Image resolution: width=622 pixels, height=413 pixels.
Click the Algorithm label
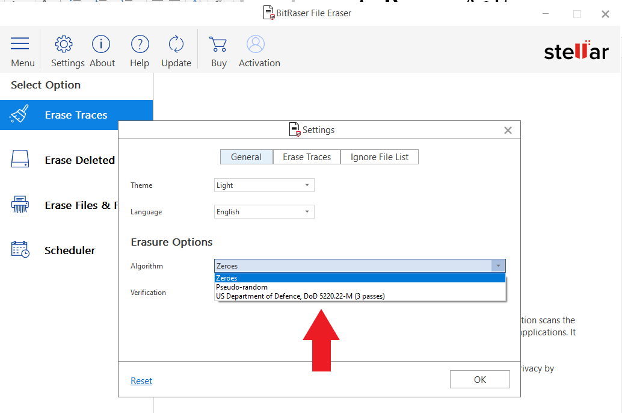pyautogui.click(x=147, y=266)
